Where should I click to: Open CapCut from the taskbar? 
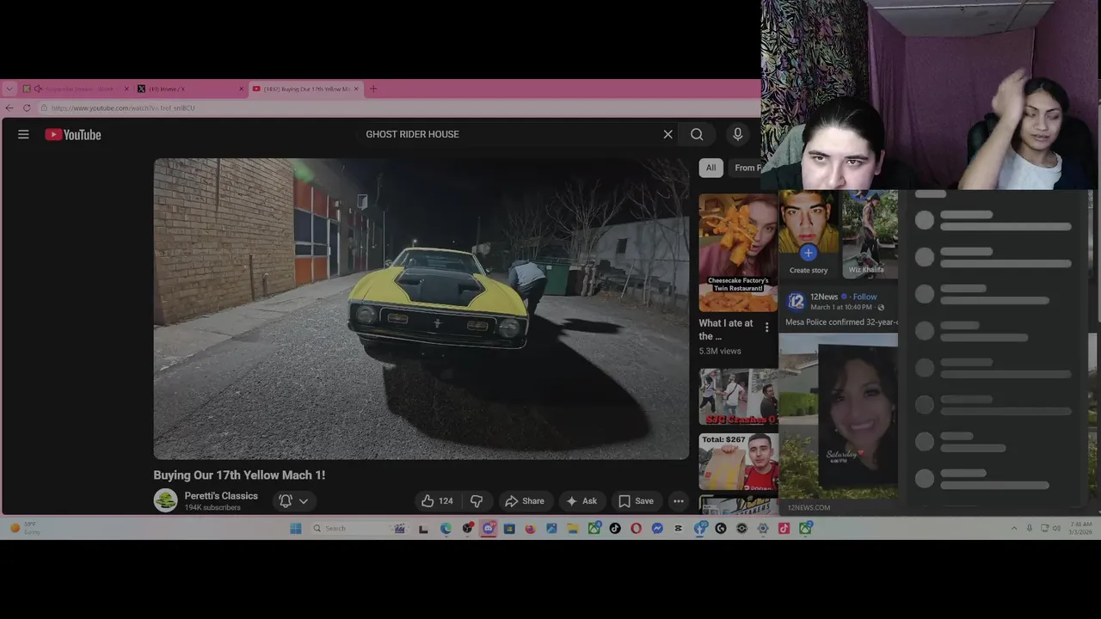click(x=678, y=528)
